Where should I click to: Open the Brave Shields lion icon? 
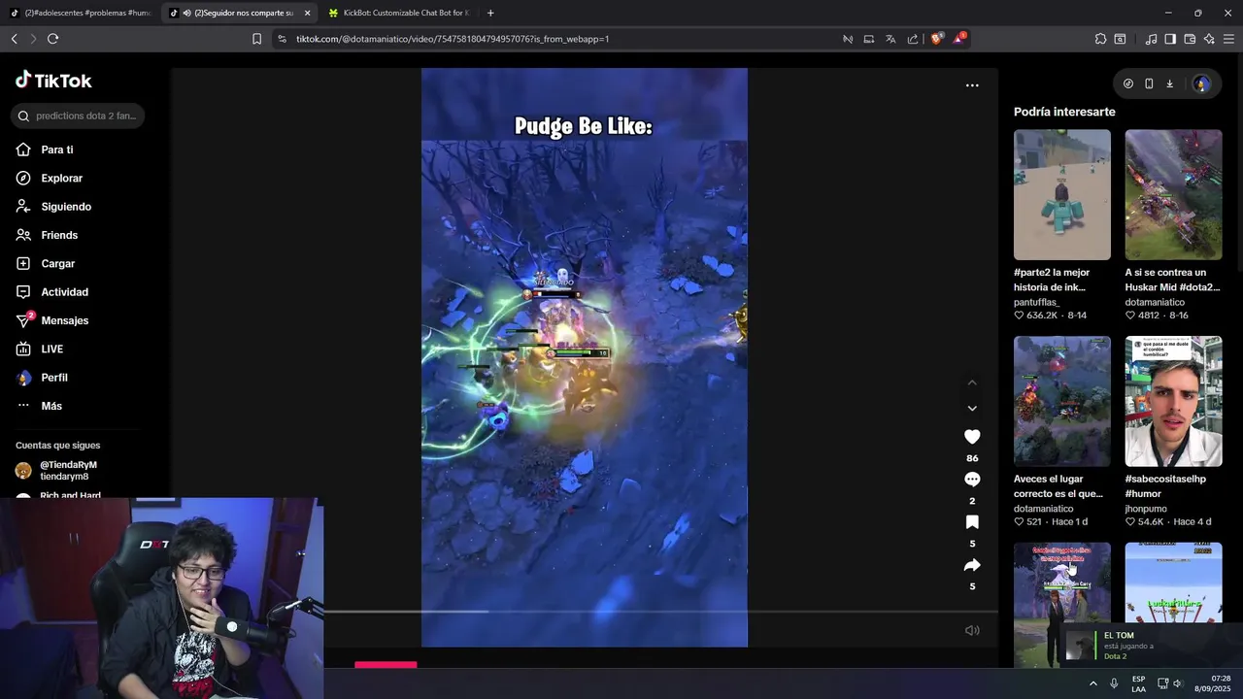pos(936,39)
